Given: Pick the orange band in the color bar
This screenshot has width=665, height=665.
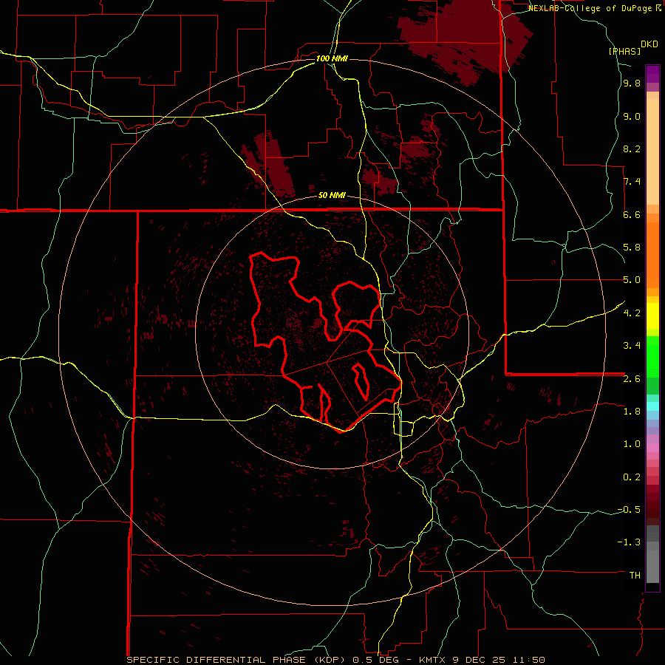Looking at the screenshot, I should (x=652, y=255).
